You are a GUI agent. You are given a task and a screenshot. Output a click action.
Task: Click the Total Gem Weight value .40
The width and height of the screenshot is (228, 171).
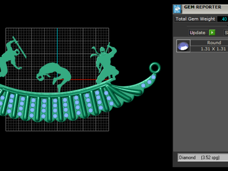223,19
